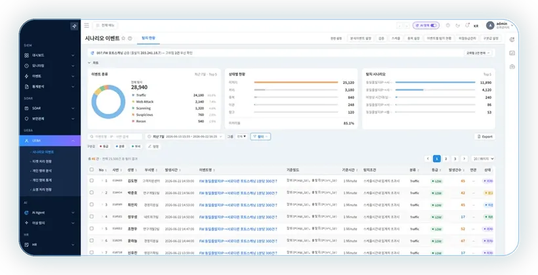This screenshot has height=275, width=538.
Task: Click the document icon above SOAR heading
Action: click(x=26, y=87)
